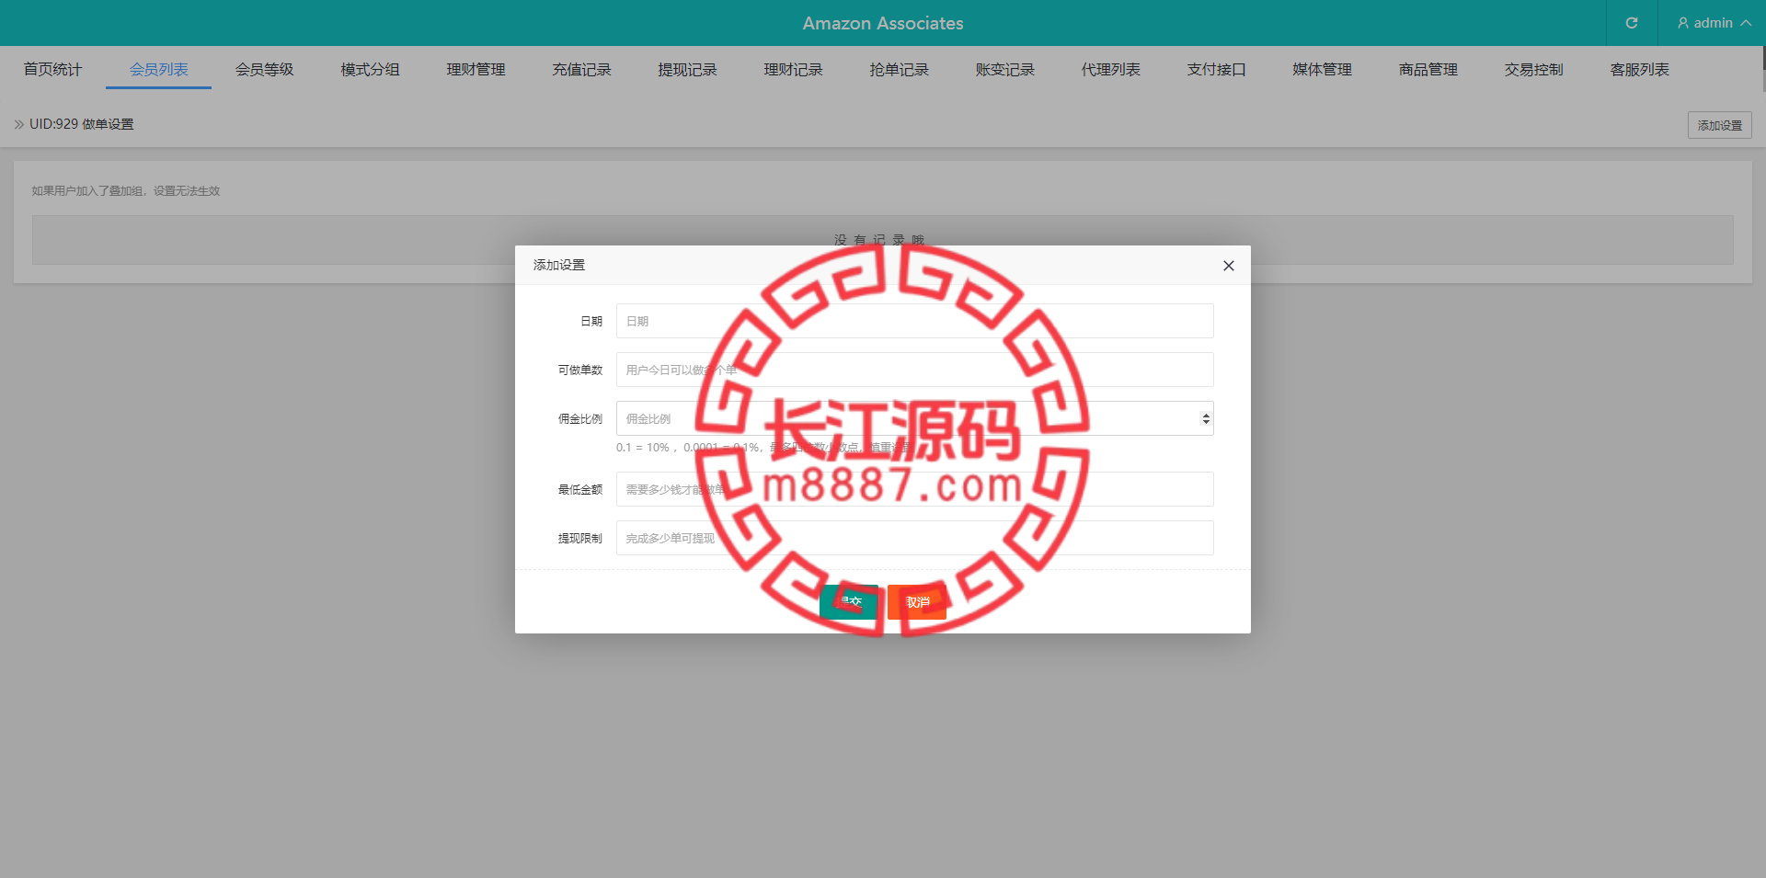Go to 抢单记录 tab
The image size is (1766, 878).
click(899, 69)
